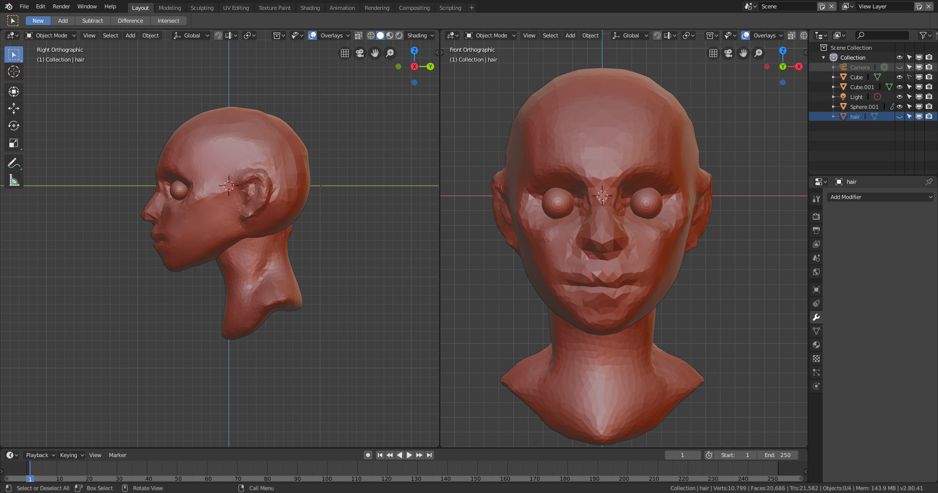
Task: Collapse the Collection in outliner
Action: click(x=824, y=58)
